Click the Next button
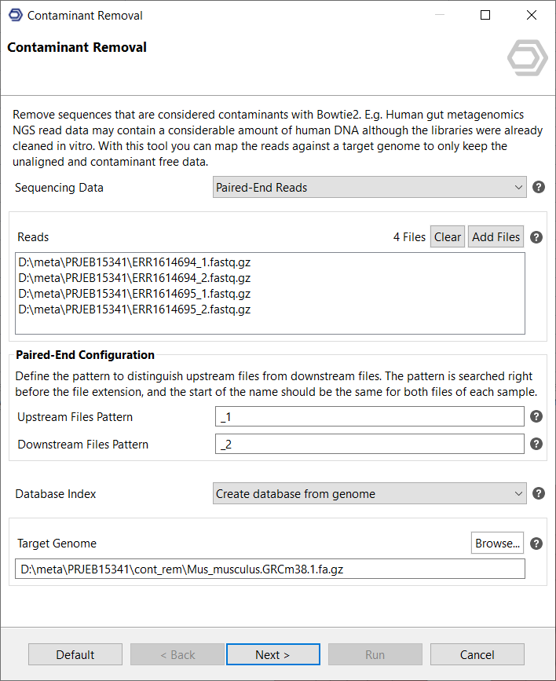The width and height of the screenshot is (556, 681). (x=273, y=654)
